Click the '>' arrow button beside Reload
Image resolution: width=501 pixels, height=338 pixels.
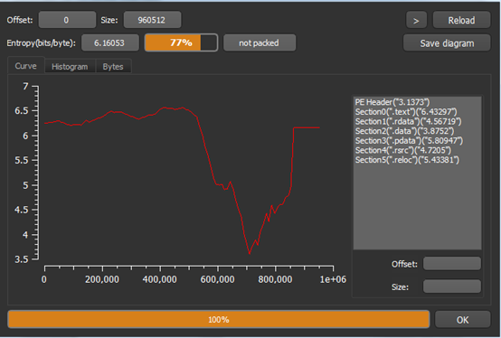point(416,20)
